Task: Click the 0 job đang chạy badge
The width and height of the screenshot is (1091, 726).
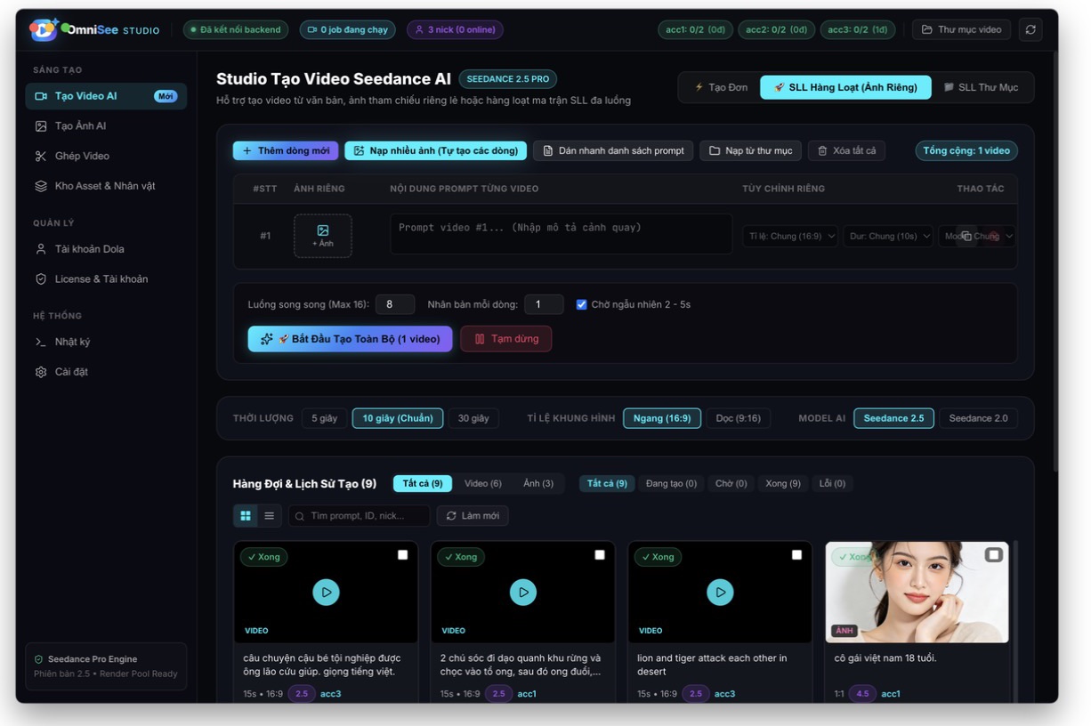Action: point(347,29)
